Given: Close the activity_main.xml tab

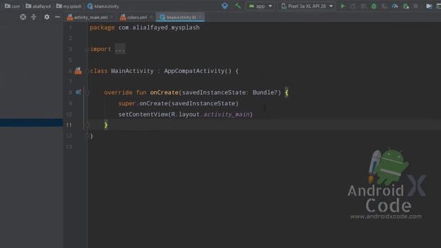Looking at the screenshot, I should click(112, 17).
